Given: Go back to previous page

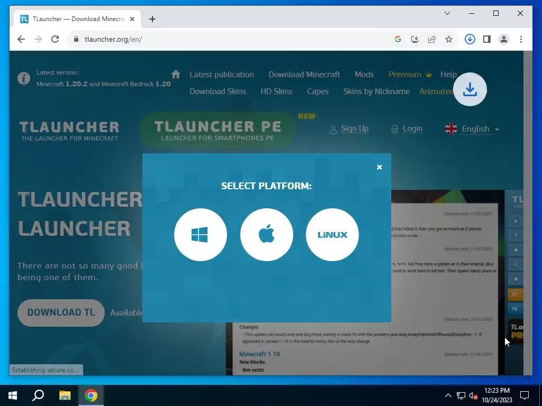Looking at the screenshot, I should pyautogui.click(x=21, y=39).
